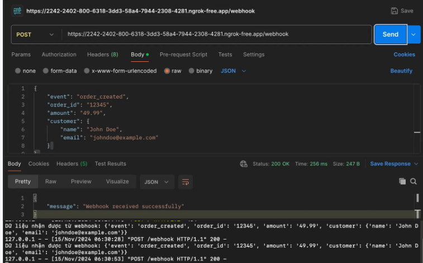
Task: Expand the Send options arrow
Action: pyautogui.click(x=414, y=35)
